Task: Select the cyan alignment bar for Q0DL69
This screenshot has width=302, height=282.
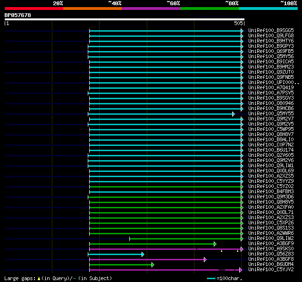Action: (x=165, y=171)
